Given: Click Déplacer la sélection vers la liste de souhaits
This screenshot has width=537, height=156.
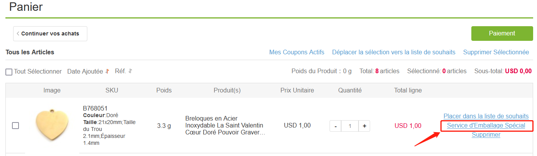Looking at the screenshot, I should coord(394,52).
